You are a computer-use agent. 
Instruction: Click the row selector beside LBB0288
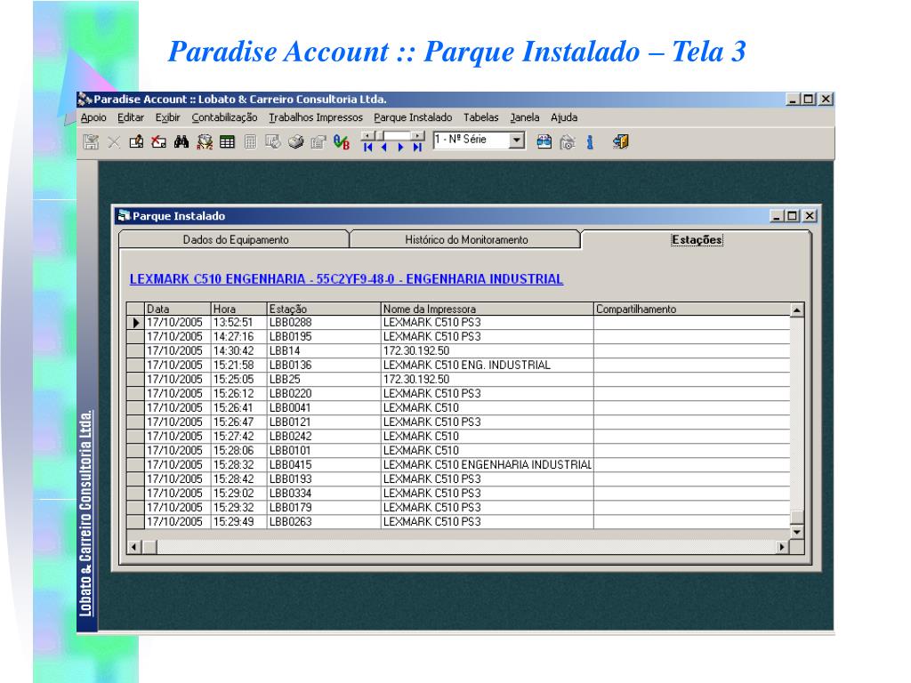pos(136,323)
